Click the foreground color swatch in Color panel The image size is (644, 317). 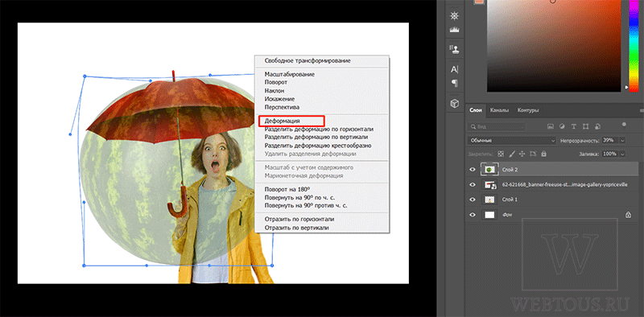[478, 2]
